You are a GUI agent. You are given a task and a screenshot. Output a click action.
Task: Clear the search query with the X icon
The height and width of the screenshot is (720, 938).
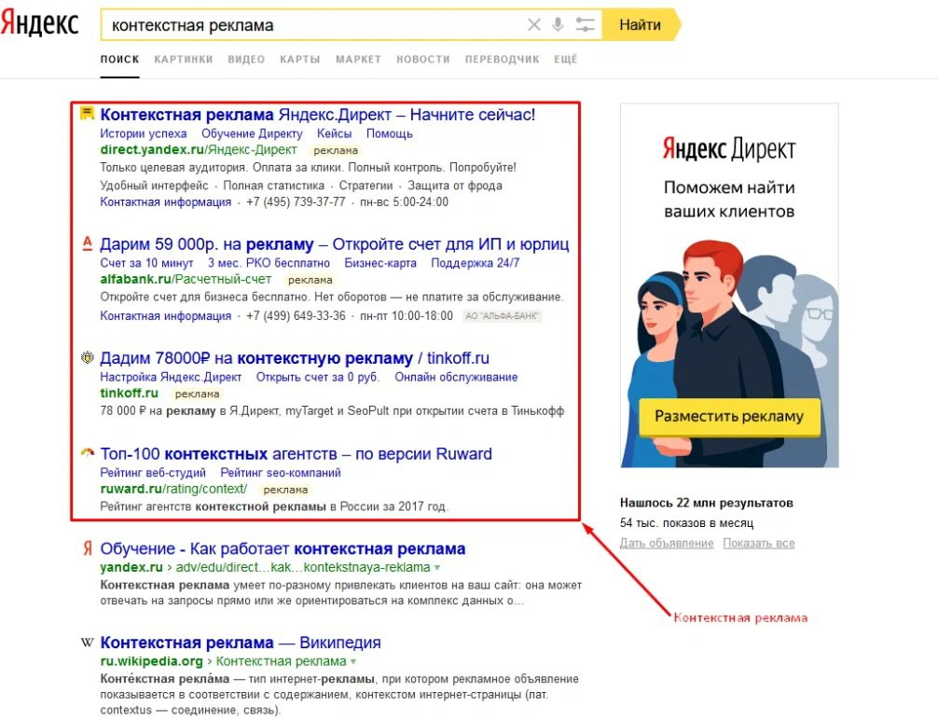point(533,24)
